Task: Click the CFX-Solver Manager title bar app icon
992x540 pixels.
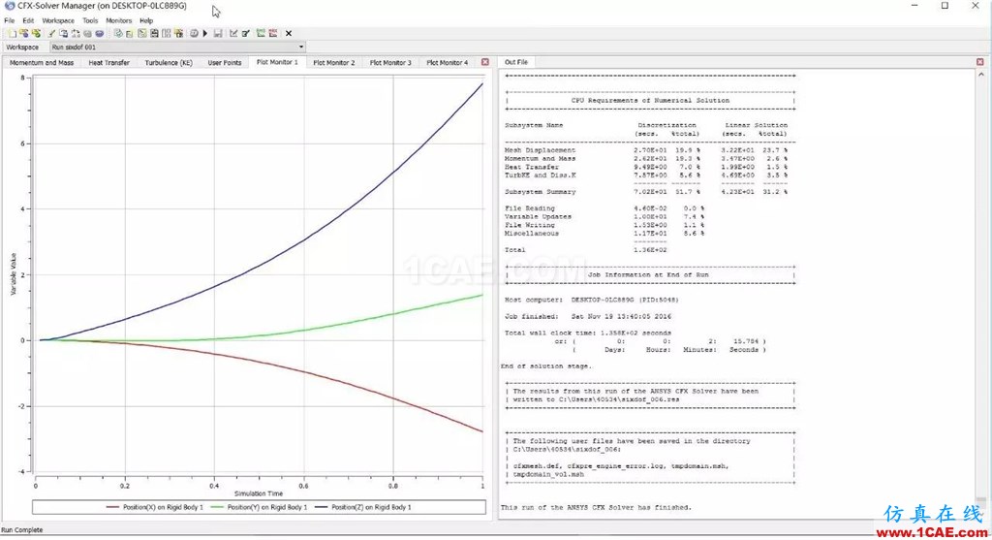Action: (x=9, y=6)
